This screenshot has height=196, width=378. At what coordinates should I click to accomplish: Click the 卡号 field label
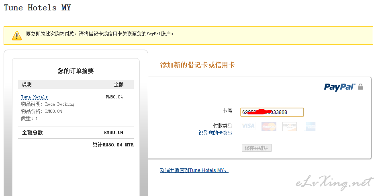tap(228, 110)
